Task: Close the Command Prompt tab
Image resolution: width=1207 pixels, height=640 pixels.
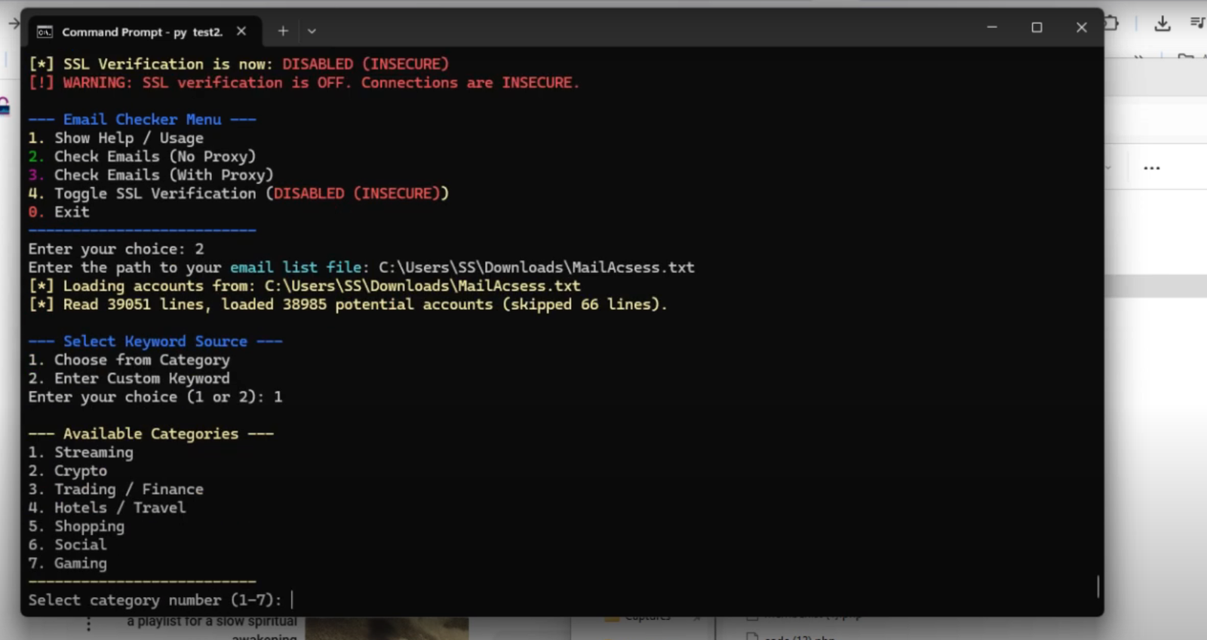Action: (x=241, y=31)
